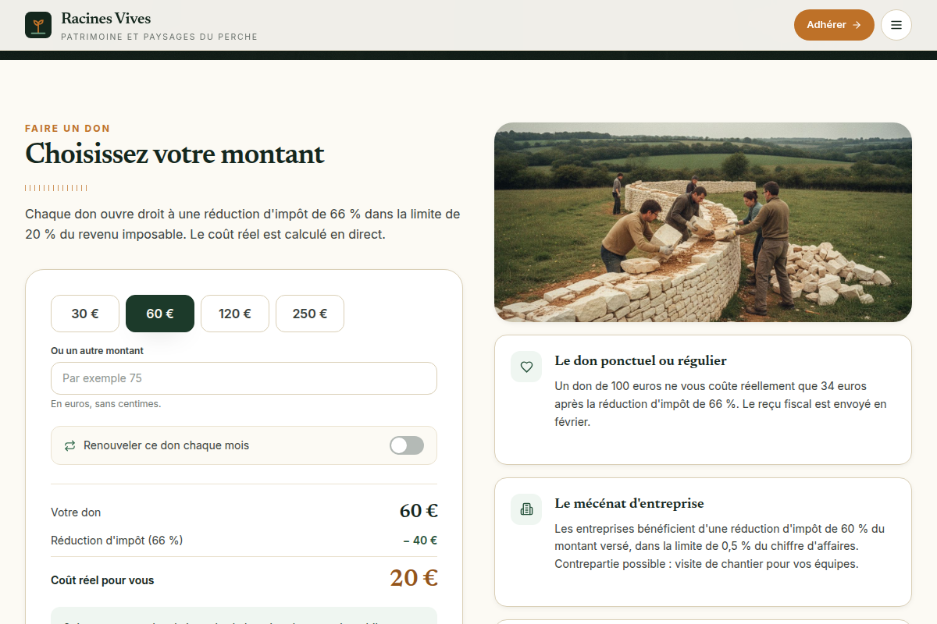Click the '20 €' real cost value
This screenshot has width=937, height=624.
pyautogui.click(x=414, y=578)
